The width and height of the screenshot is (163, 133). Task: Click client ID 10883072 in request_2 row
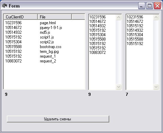tap(13, 61)
